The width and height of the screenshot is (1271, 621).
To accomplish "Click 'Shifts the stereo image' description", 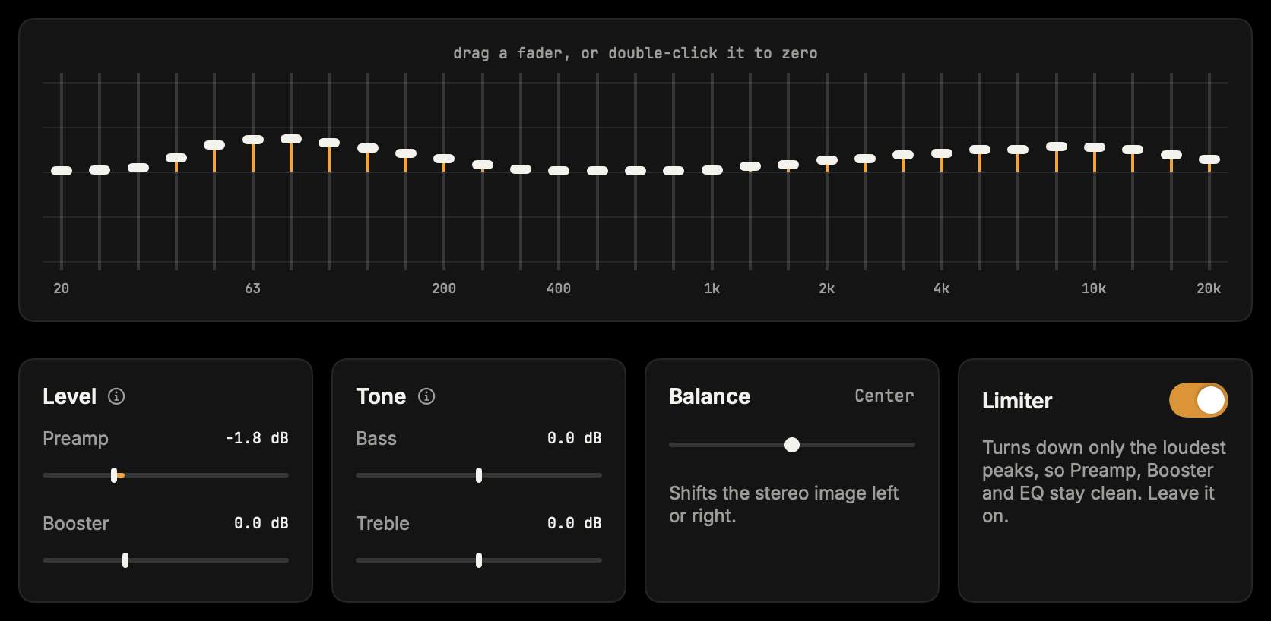I will pos(784,504).
